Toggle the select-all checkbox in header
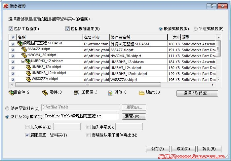Image resolution: width=231 pixels, height=161 pixels. click(13, 37)
